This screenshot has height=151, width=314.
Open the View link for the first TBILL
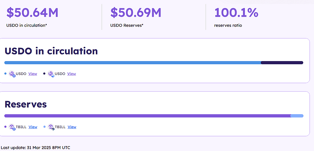coord(33,127)
